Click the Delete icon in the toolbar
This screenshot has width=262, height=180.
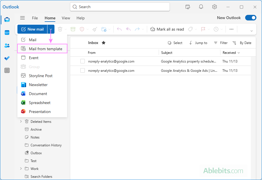pyautogui.click(x=61, y=29)
